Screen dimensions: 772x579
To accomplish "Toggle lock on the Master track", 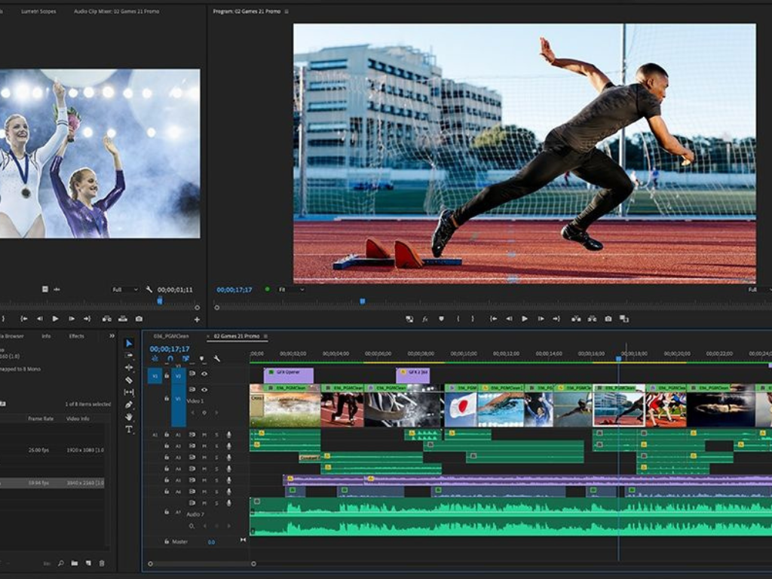I will [167, 541].
